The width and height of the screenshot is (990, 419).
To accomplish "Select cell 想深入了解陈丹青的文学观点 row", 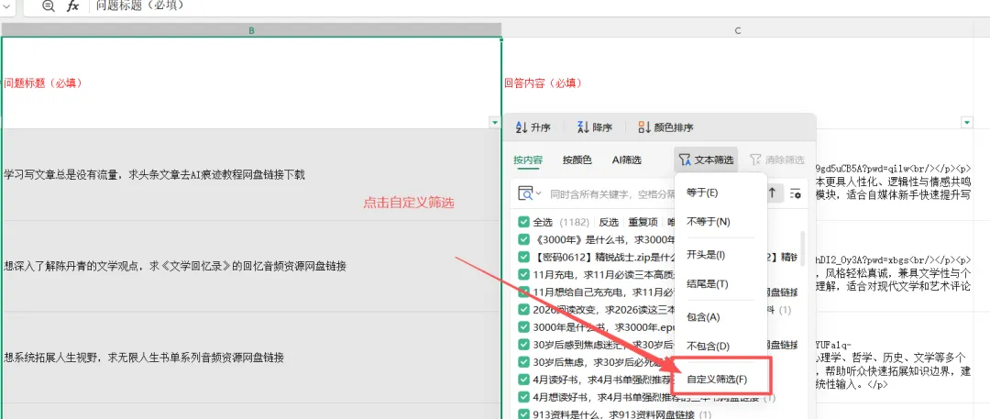I will (251, 266).
